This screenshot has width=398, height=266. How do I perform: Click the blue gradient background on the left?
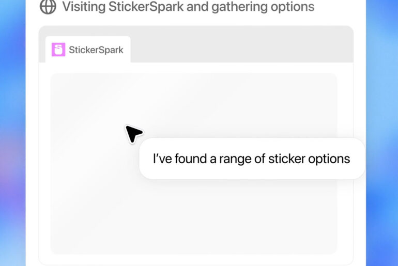click(13, 133)
